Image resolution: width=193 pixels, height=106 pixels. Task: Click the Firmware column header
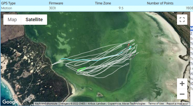[x=56, y=3]
